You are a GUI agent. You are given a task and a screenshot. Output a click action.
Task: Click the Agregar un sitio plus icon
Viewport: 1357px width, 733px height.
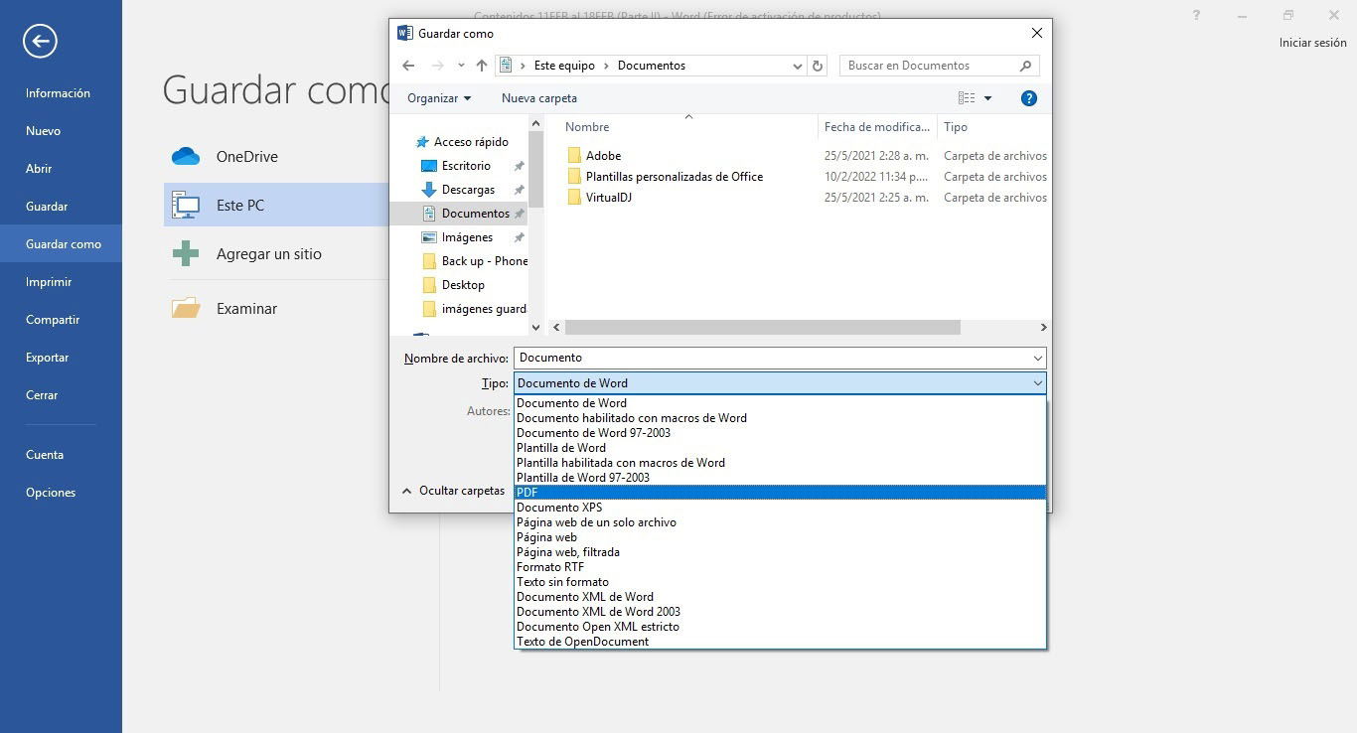(186, 253)
